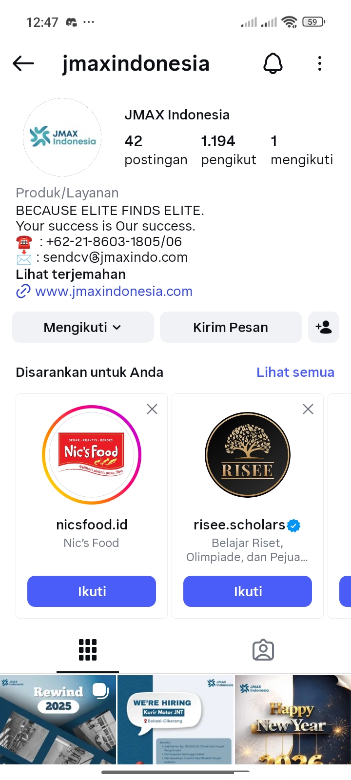Screen dimensions: 351x780
Task: Tap Lihat terjemahan to translate bio
Action: (x=71, y=274)
